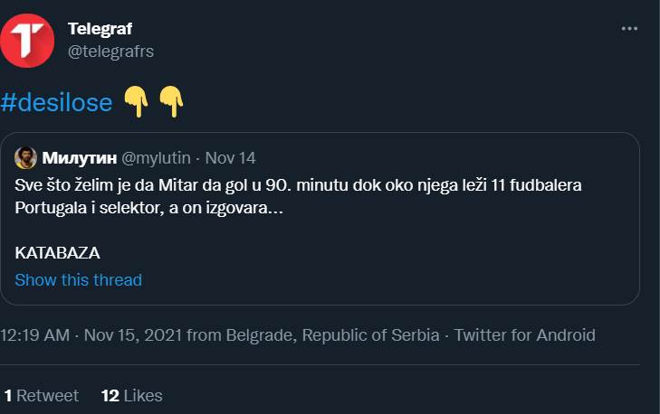Viewport: 660px width, 414px height.
Task: Open the #desilose hashtag
Action: pyautogui.click(x=56, y=103)
